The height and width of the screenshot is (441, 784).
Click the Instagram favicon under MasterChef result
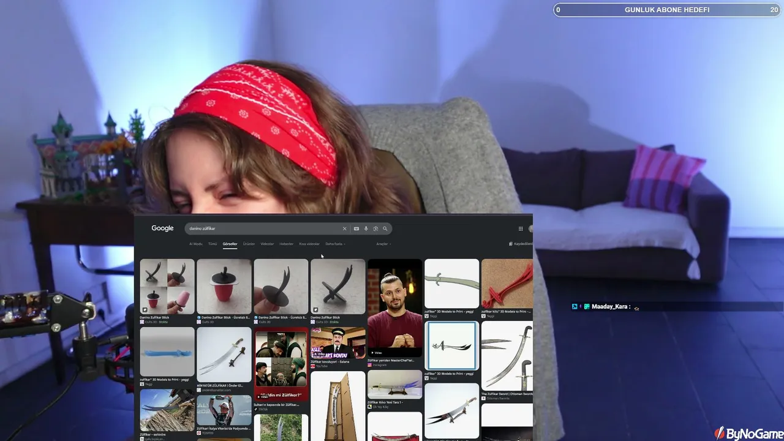(x=369, y=364)
